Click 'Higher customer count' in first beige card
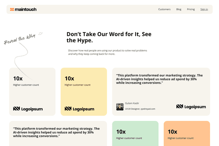The image size is (219, 146). click(x=26, y=85)
